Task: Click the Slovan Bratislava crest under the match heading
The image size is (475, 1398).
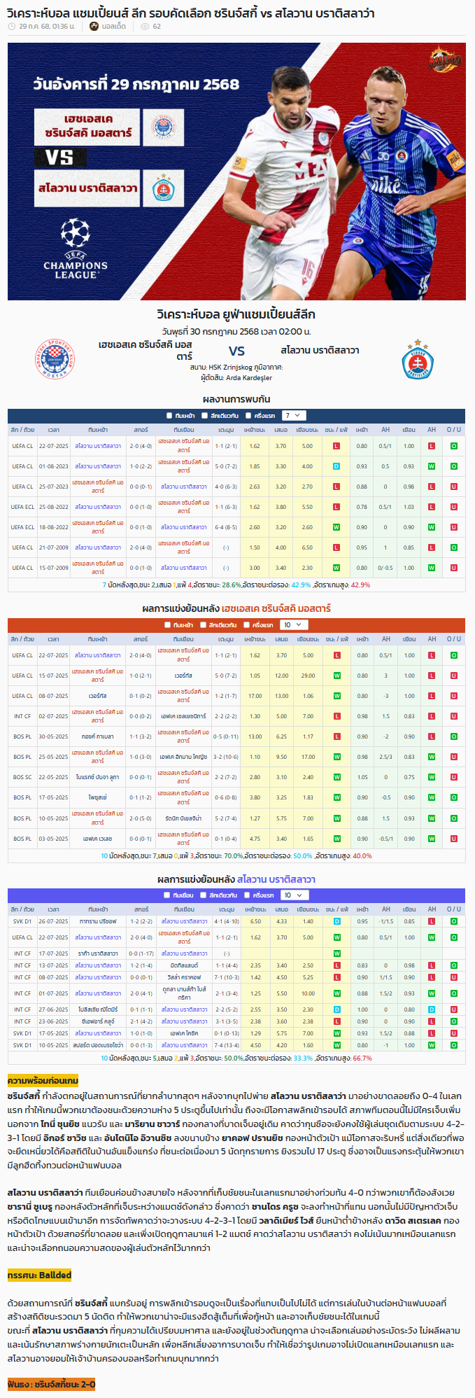Action: [418, 358]
